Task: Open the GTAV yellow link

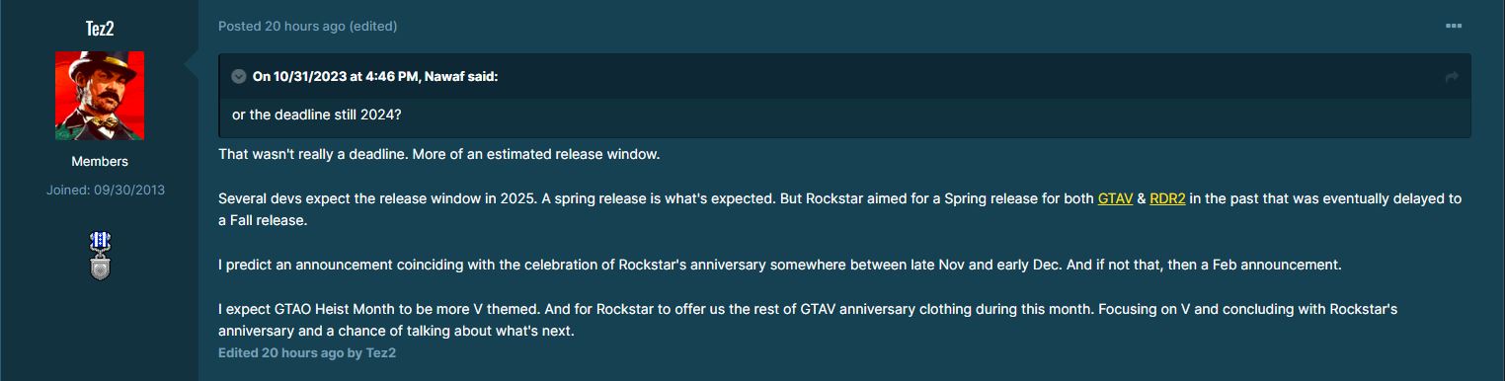Action: click(1115, 198)
